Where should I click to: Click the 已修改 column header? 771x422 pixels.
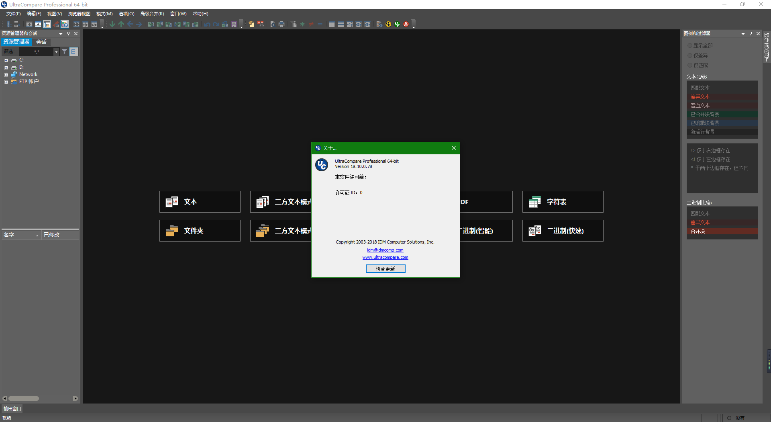[x=60, y=235]
